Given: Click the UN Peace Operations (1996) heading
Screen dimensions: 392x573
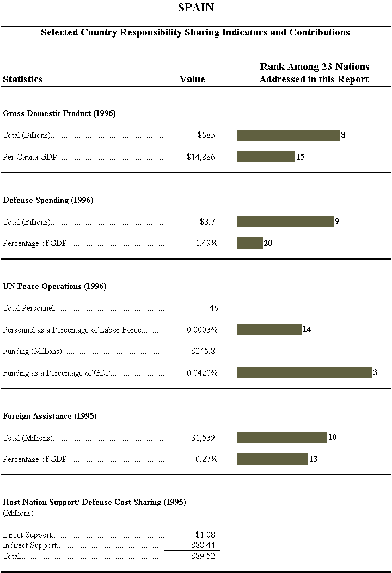Looking at the screenshot, I should 54,286.
